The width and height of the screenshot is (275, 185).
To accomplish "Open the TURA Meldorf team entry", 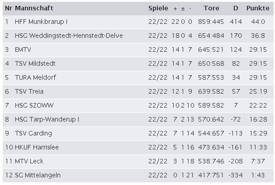I will (x=35, y=77).
